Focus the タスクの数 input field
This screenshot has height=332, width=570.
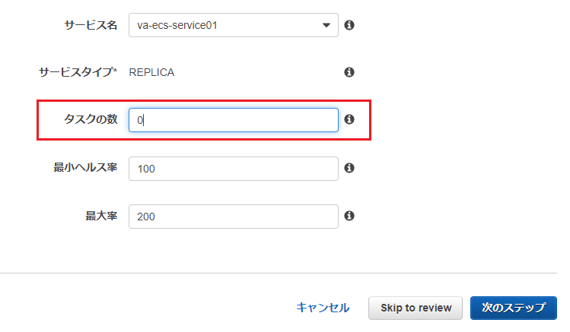[x=233, y=120]
